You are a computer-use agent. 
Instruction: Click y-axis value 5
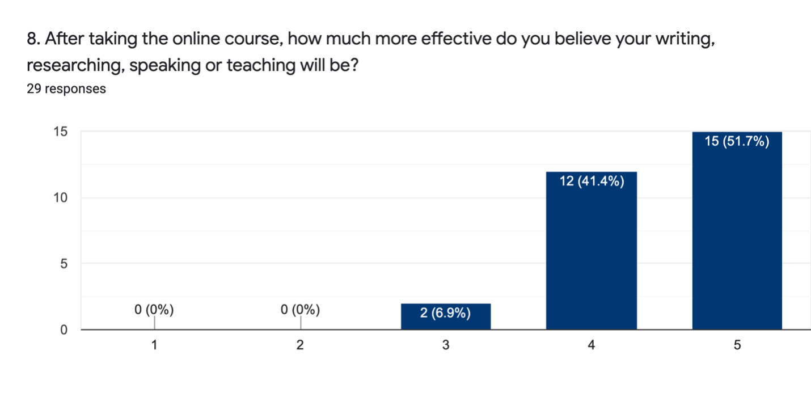(x=64, y=264)
